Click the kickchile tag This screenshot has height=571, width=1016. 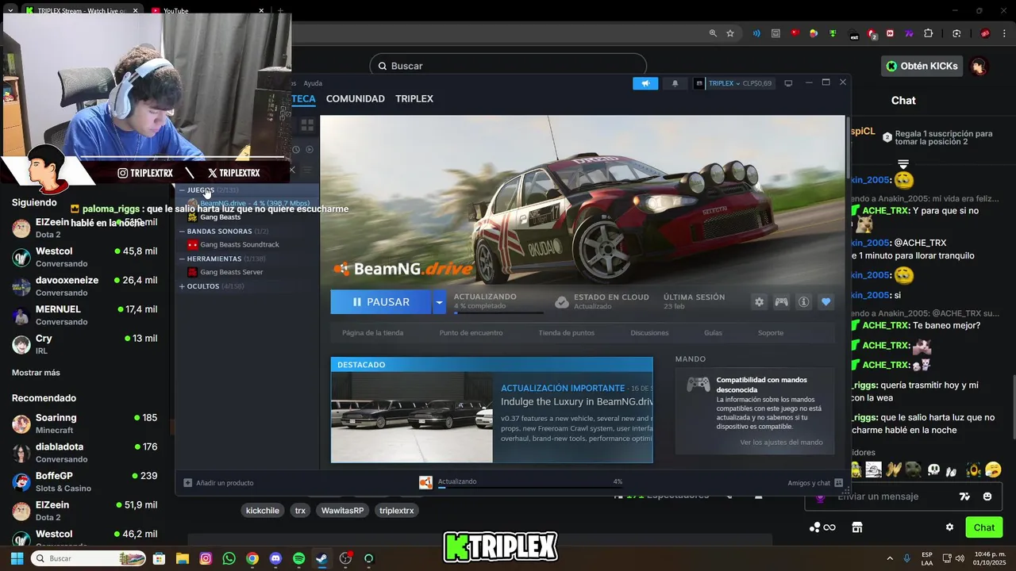click(x=263, y=511)
